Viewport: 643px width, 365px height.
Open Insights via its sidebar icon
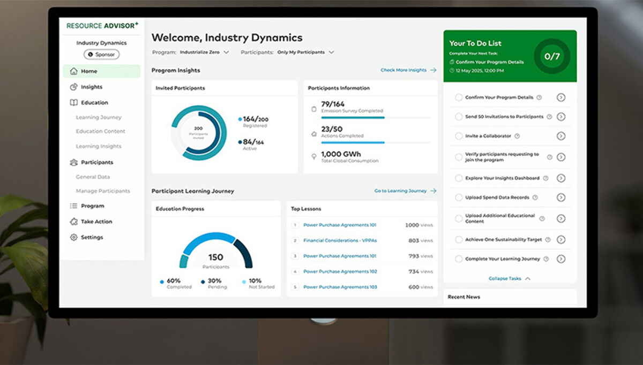[x=73, y=87]
